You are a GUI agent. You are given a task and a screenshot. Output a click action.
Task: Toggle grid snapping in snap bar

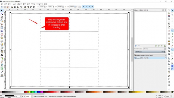172,66
